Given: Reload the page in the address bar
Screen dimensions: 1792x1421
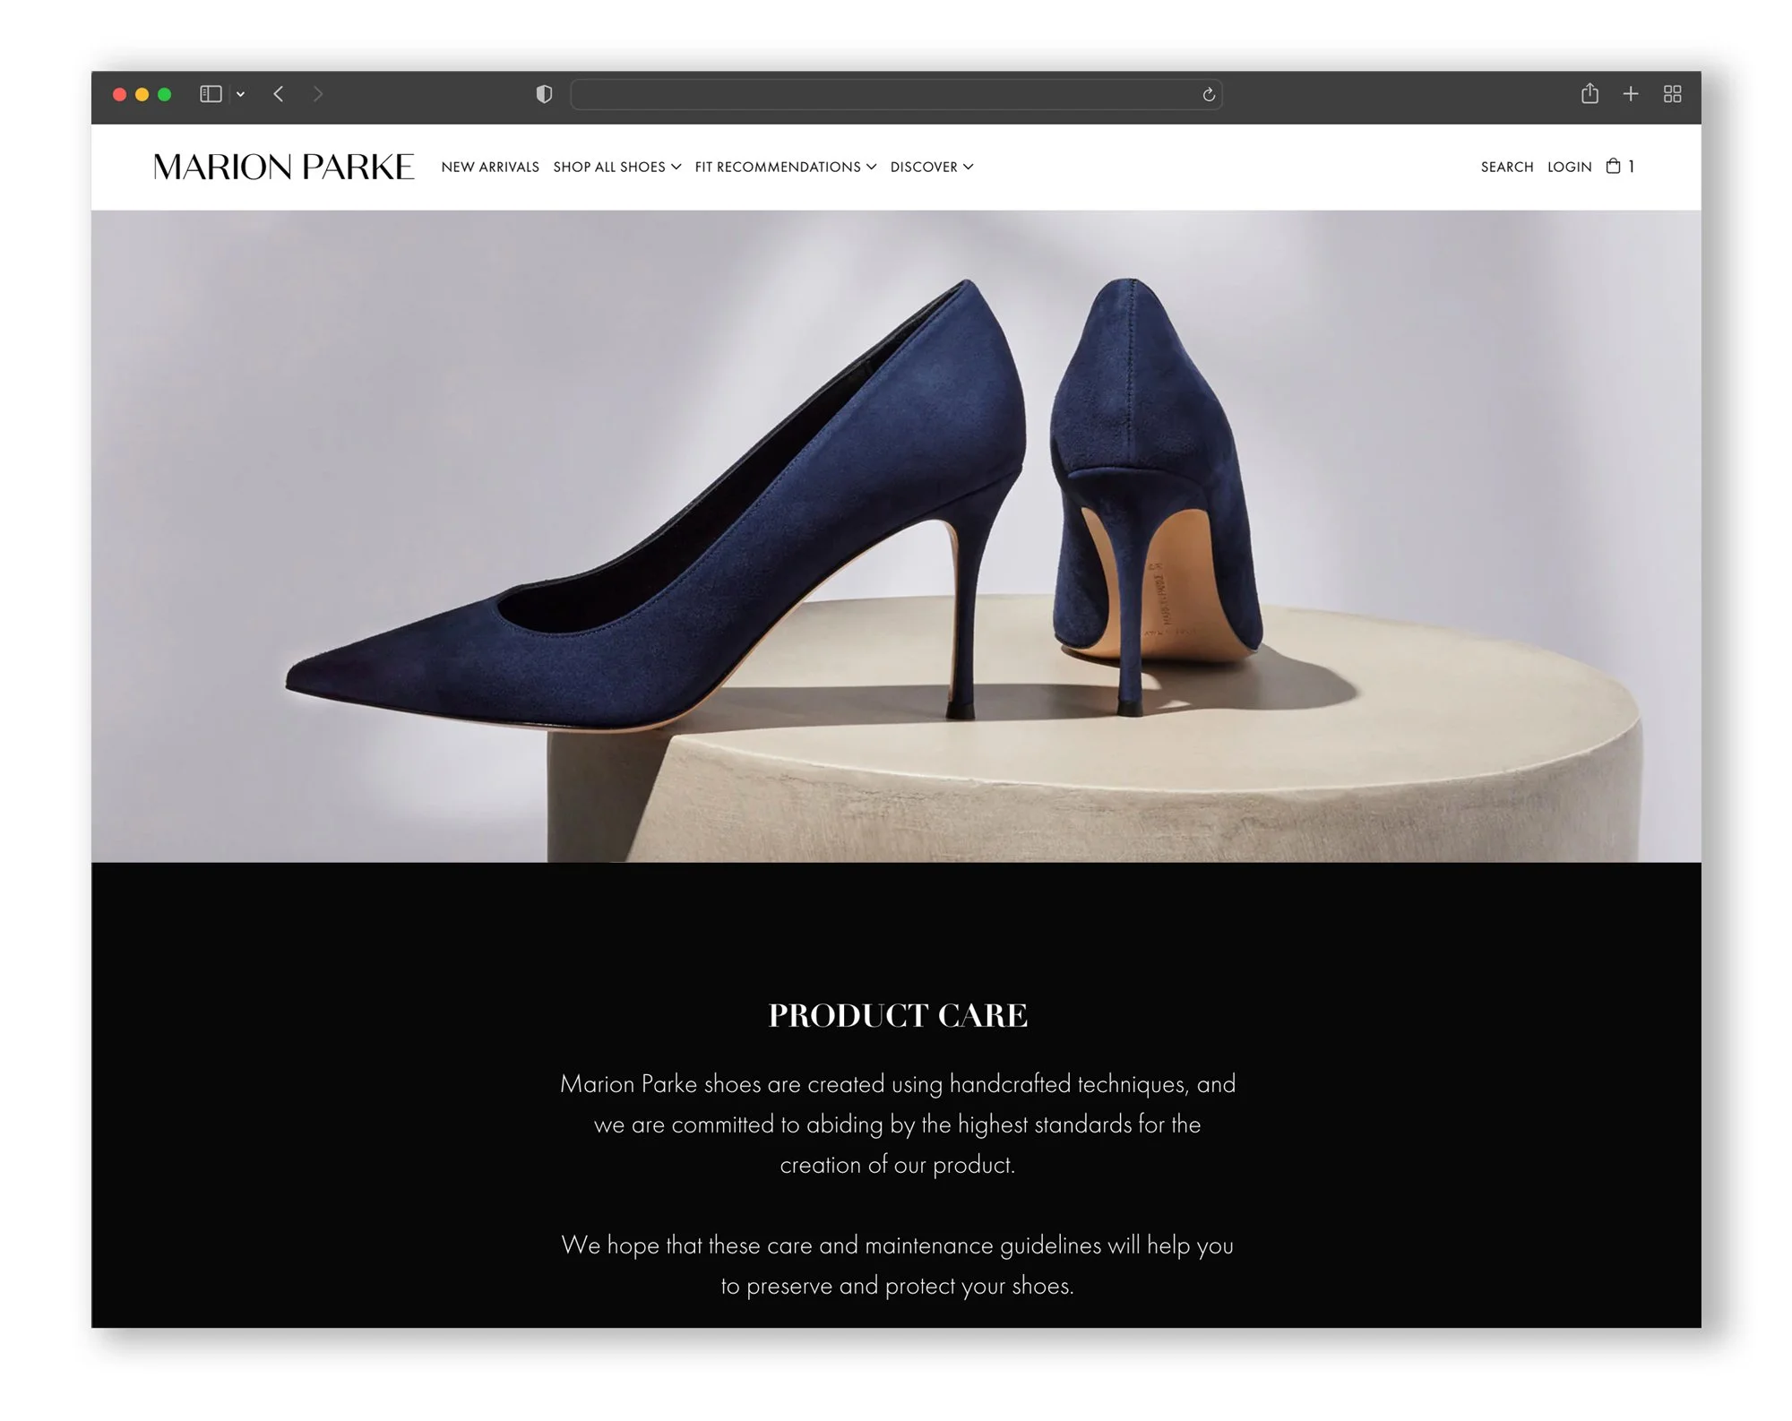Looking at the screenshot, I should coord(1208,95).
